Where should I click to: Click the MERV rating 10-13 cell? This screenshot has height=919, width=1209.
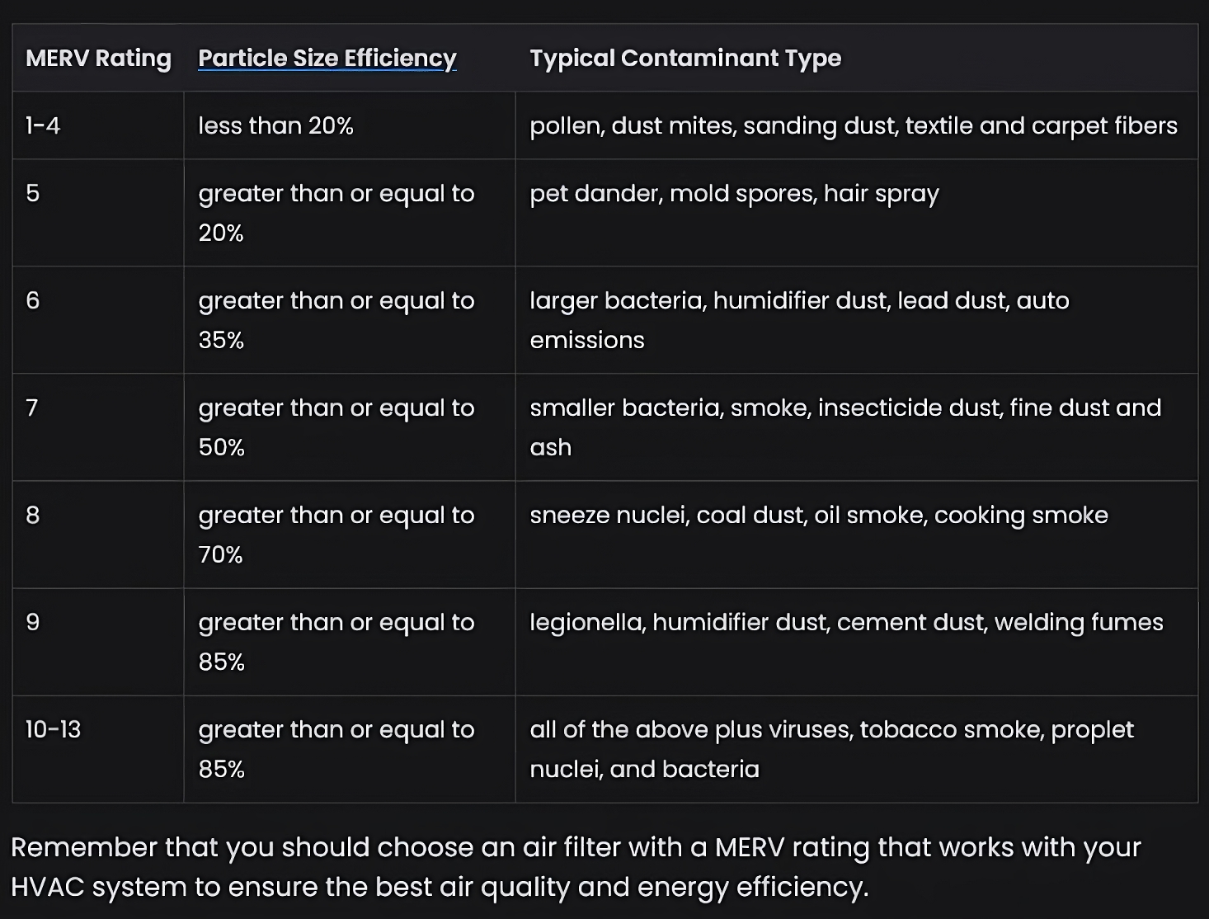click(x=53, y=729)
